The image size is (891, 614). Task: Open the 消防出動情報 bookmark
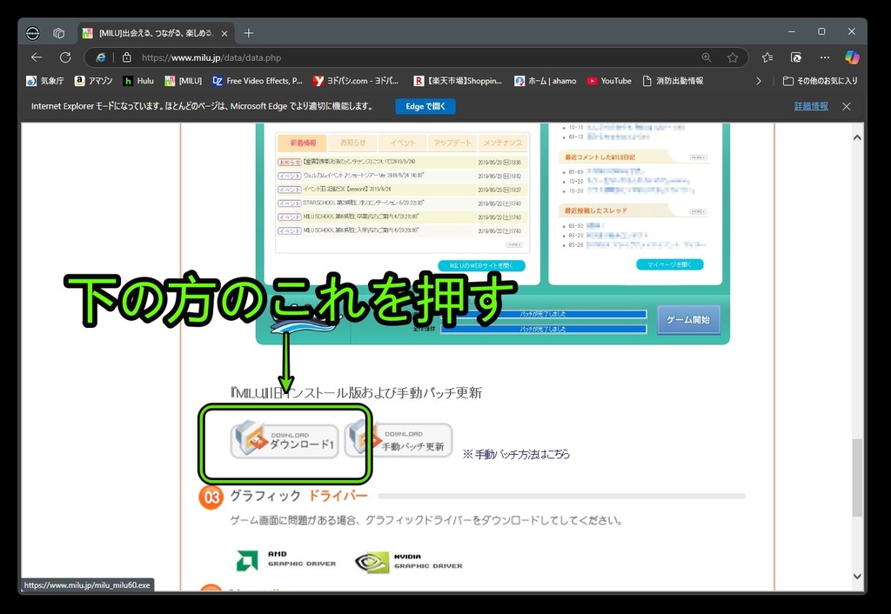(x=673, y=81)
